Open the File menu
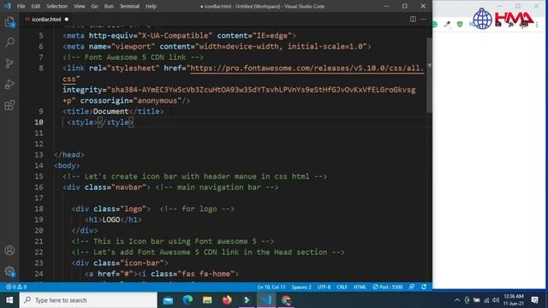The height and width of the screenshot is (308, 548). (x=21, y=6)
